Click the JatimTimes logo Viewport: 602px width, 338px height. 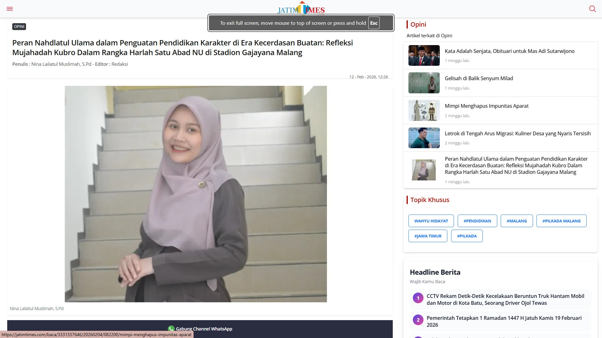[x=301, y=8]
